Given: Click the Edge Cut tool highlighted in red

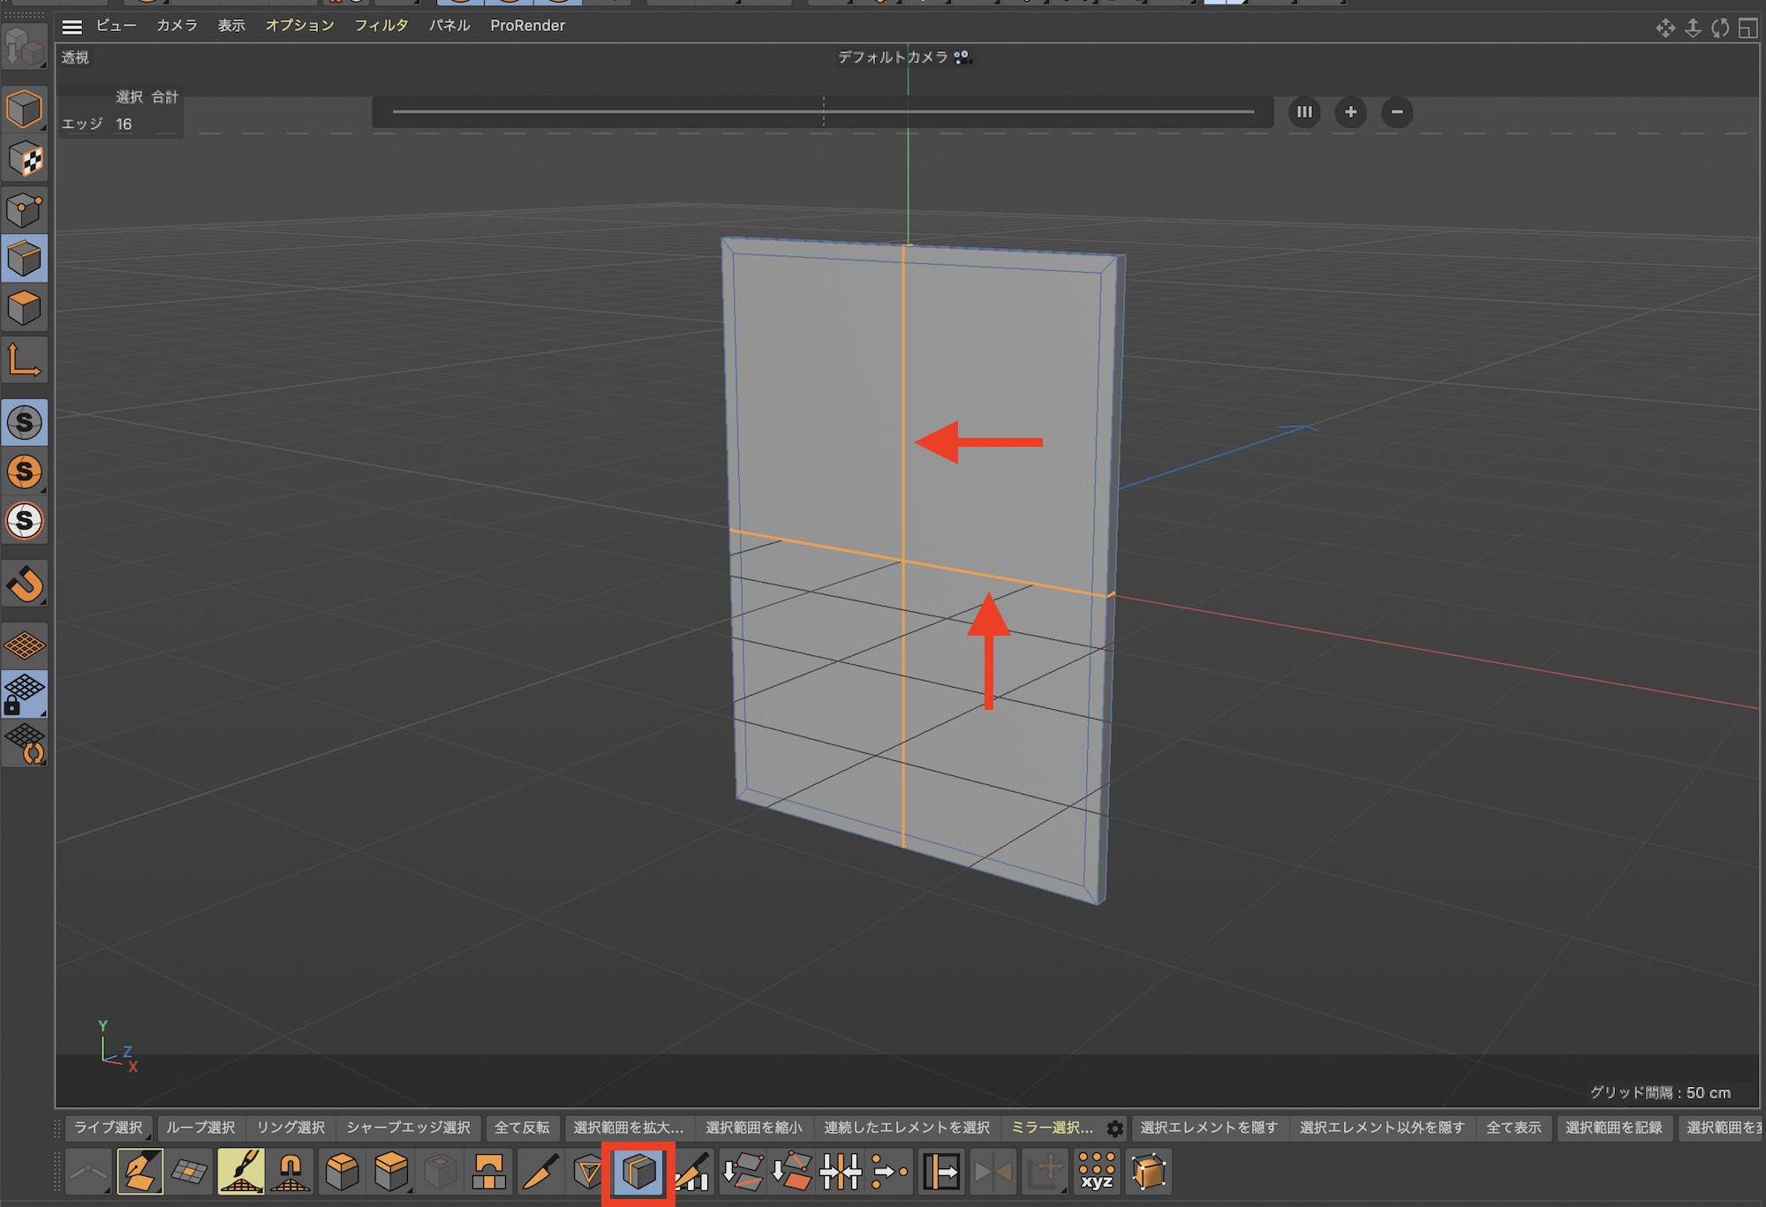Looking at the screenshot, I should pyautogui.click(x=638, y=1173).
